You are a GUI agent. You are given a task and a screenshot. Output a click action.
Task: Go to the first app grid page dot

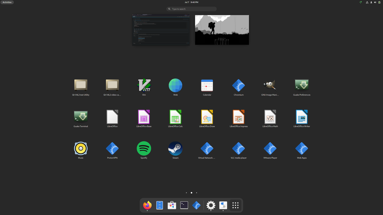pyautogui.click(x=186, y=193)
